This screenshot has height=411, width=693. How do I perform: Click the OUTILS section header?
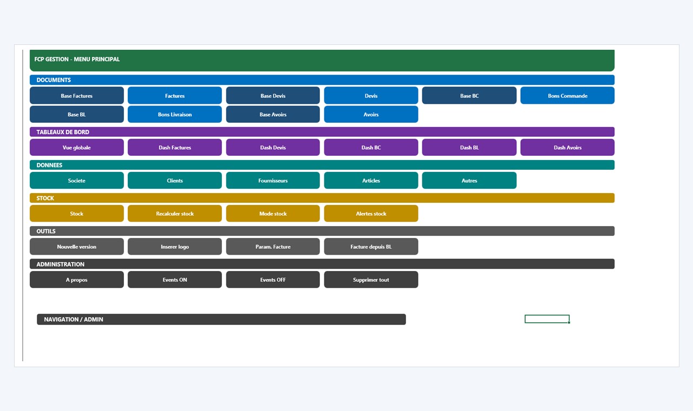(x=322, y=231)
